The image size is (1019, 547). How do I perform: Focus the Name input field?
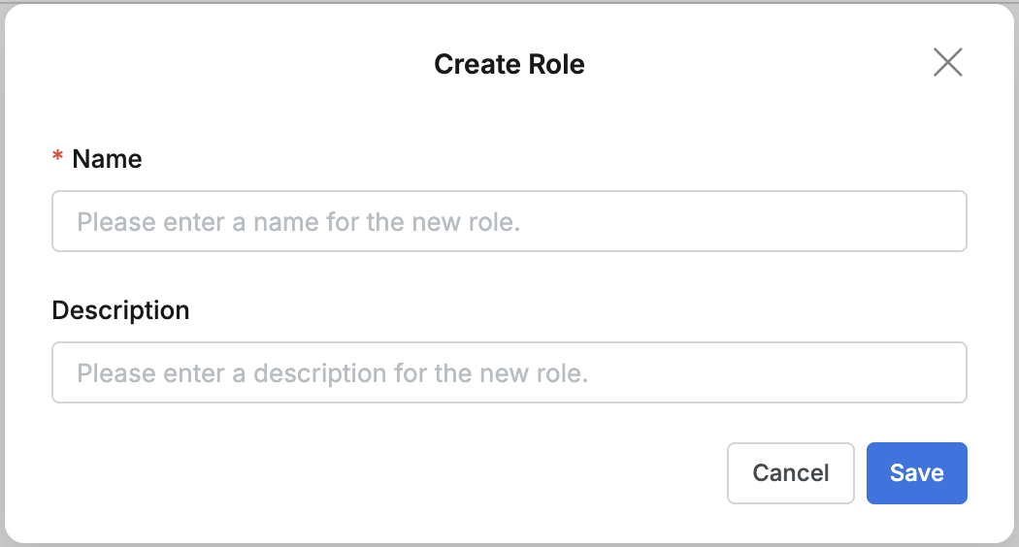pyautogui.click(x=509, y=221)
